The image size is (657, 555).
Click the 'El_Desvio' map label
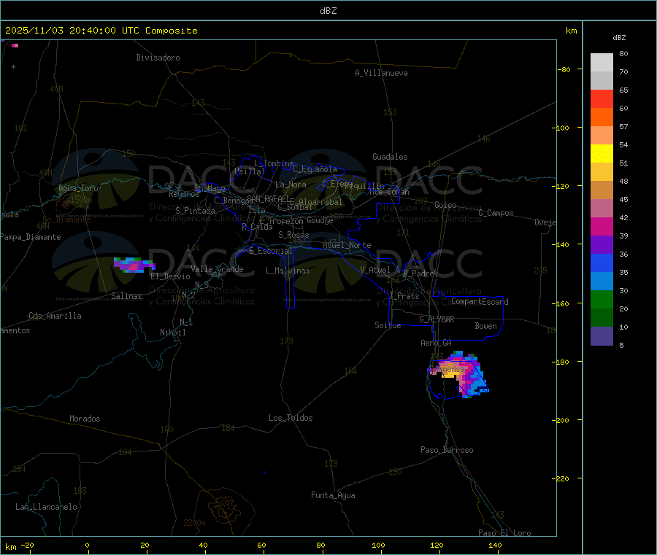(x=171, y=276)
